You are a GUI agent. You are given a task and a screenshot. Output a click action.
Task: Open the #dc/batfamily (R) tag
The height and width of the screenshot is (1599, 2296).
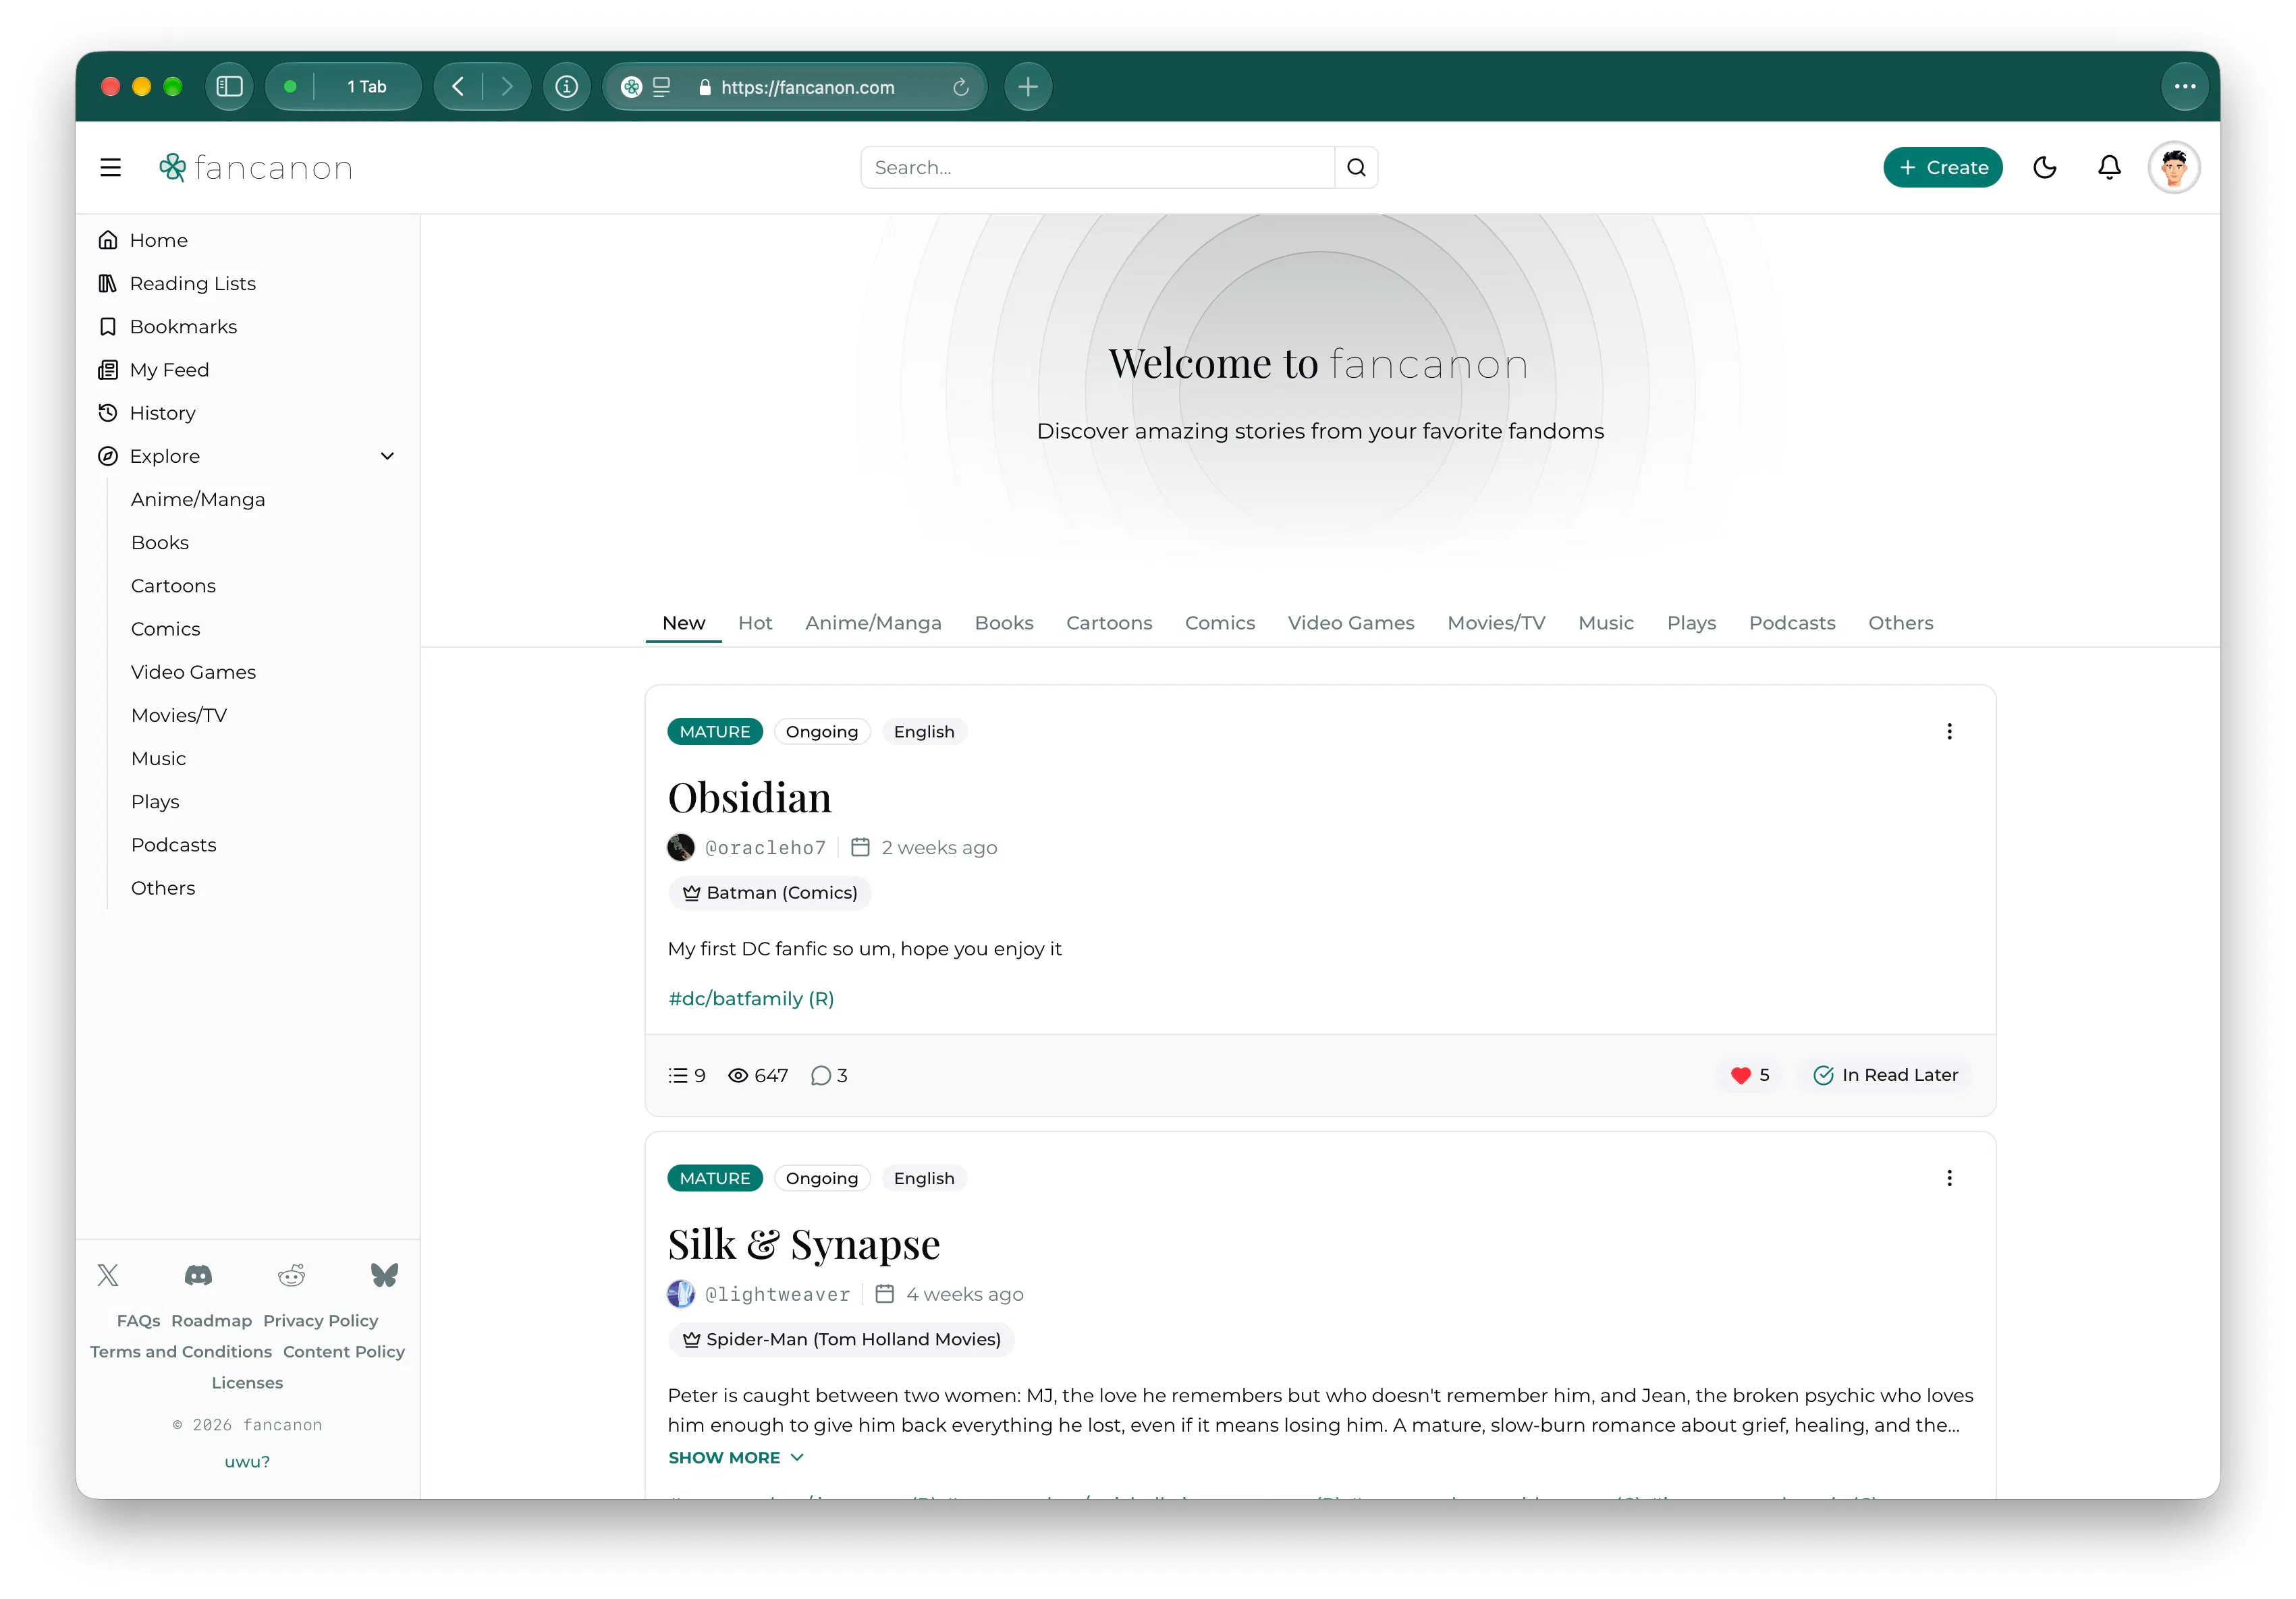click(x=751, y=999)
